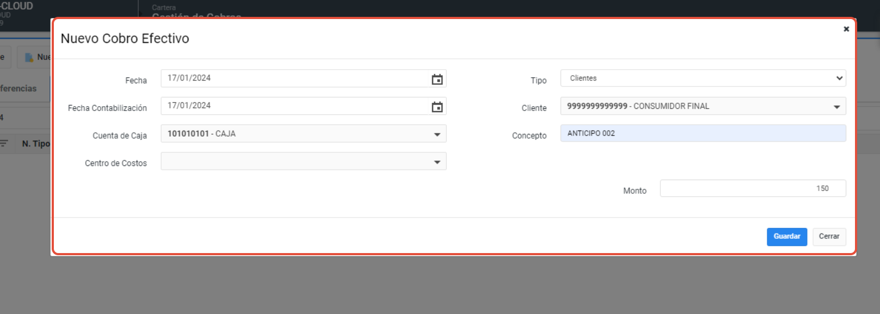Click the Nuevo Cobro Efectivo title
Viewport: 880px width, 314px height.
click(x=125, y=39)
